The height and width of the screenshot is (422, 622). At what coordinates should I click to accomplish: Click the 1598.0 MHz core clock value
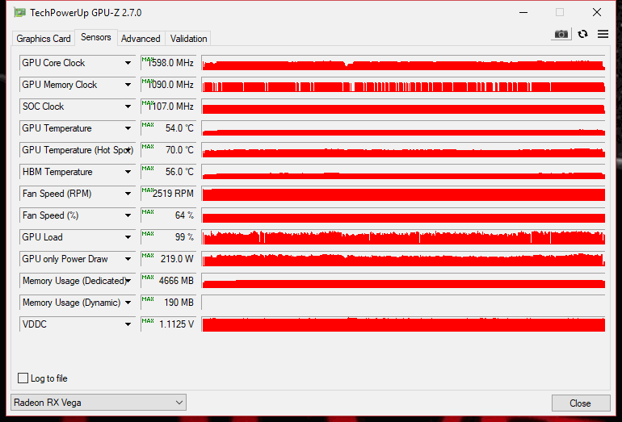coord(169,63)
